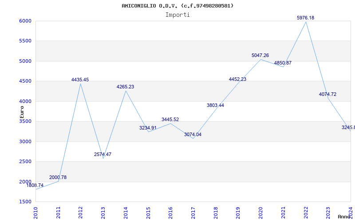Select the data label 4074.72
The width and height of the screenshot is (355, 221).
tap(328, 95)
